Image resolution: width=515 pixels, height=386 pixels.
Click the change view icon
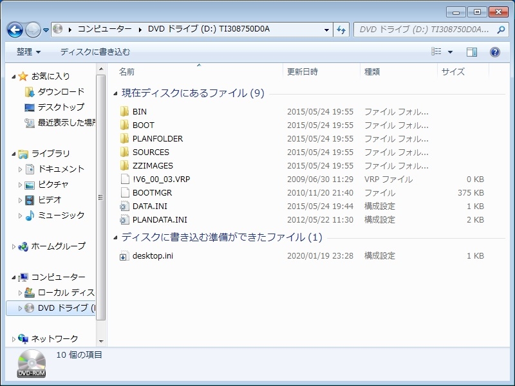click(436, 51)
